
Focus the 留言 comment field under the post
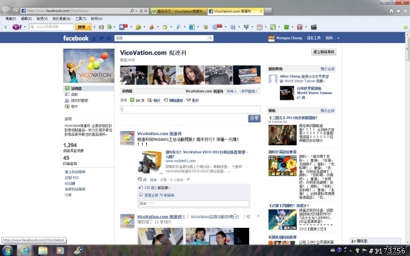click(x=193, y=204)
